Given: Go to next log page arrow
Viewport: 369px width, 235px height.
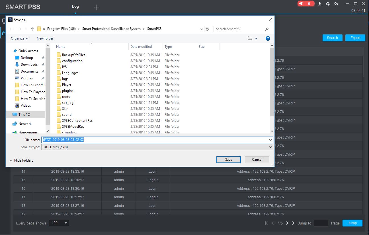Looking at the screenshot, I should [x=287, y=223].
